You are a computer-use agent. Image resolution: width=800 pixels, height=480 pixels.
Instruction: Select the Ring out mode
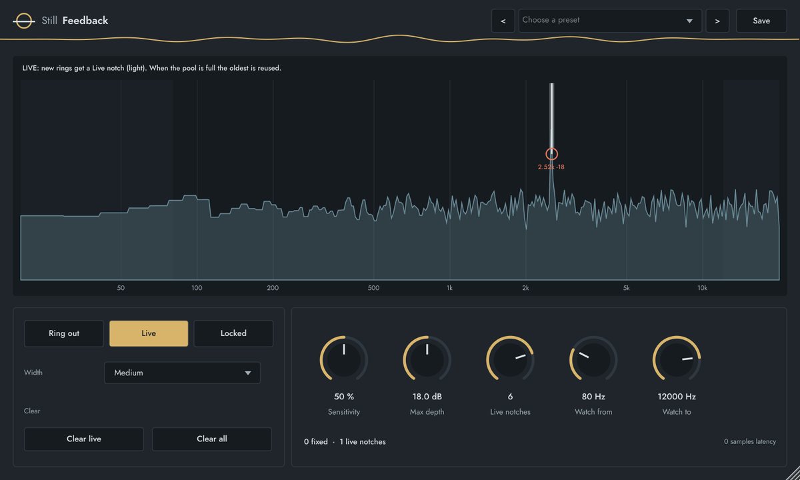click(64, 333)
